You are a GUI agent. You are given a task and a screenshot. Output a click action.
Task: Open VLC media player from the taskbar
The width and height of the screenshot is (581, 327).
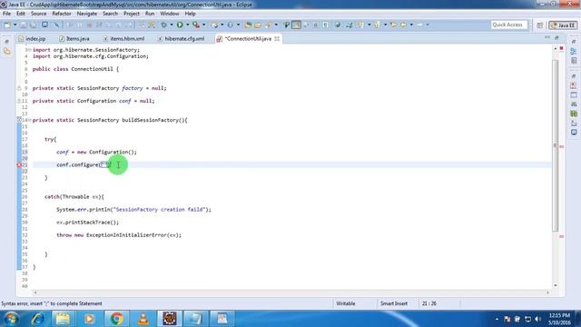coord(143,319)
